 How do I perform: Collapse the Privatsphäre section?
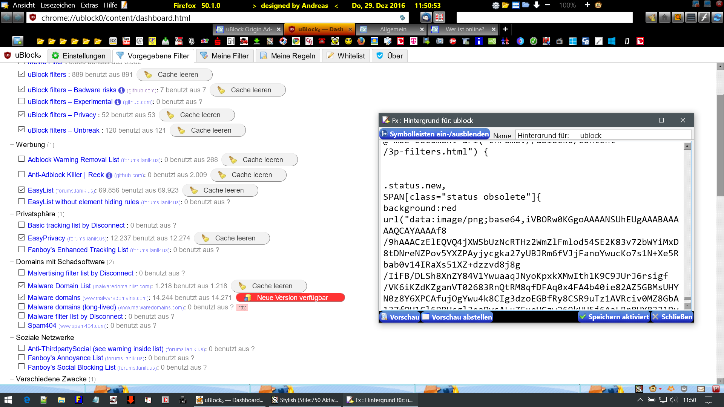coord(12,214)
